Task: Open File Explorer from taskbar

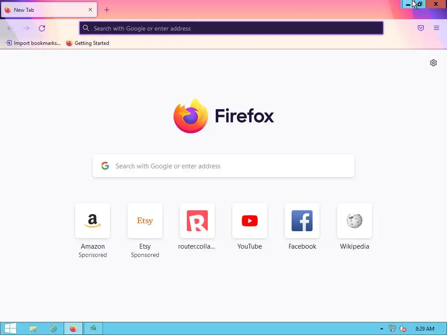Action: click(33, 329)
